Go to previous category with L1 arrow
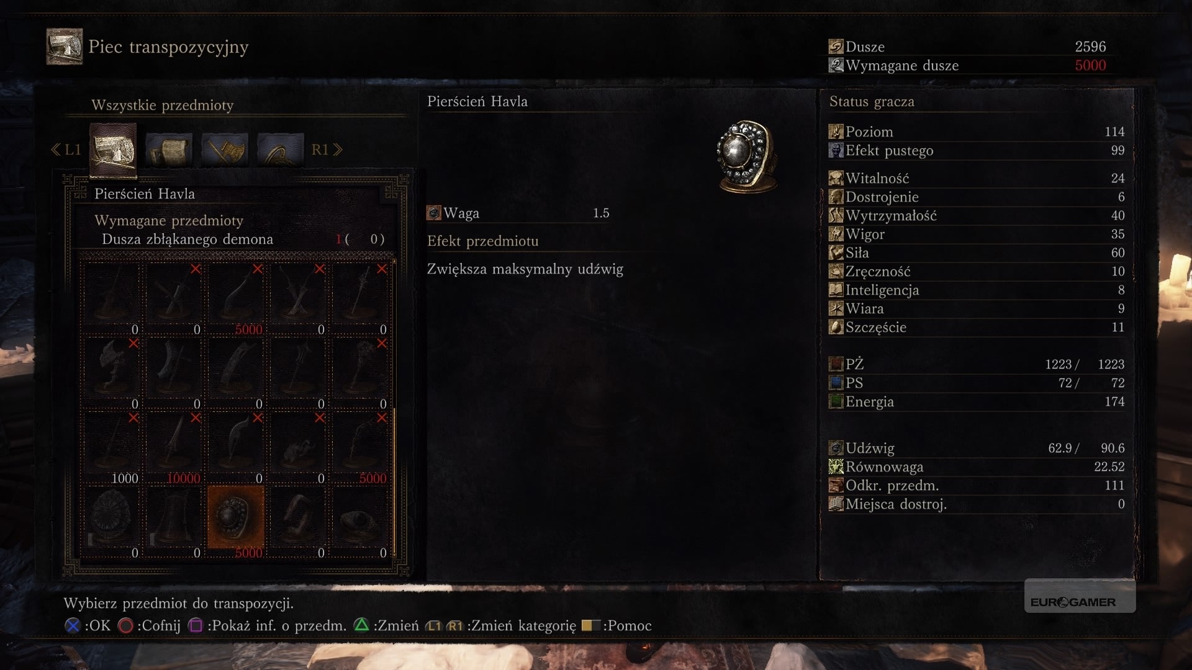The width and height of the screenshot is (1192, 670). [x=66, y=150]
